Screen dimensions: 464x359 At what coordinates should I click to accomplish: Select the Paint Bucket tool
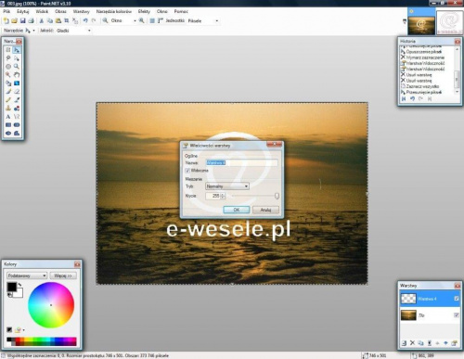[8, 83]
